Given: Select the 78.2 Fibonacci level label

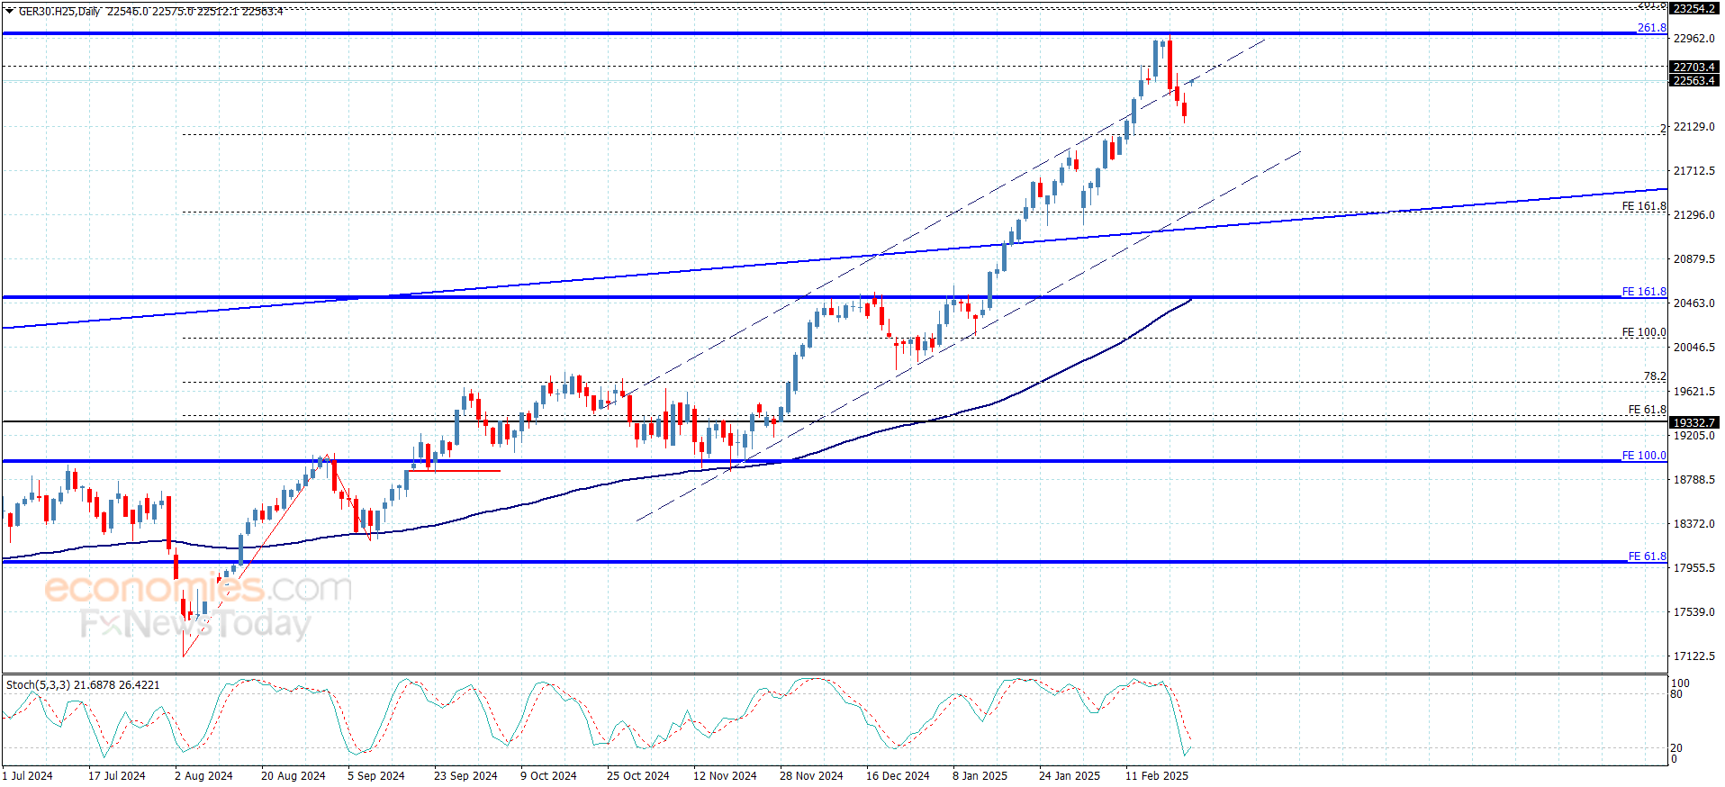Looking at the screenshot, I should (1655, 376).
